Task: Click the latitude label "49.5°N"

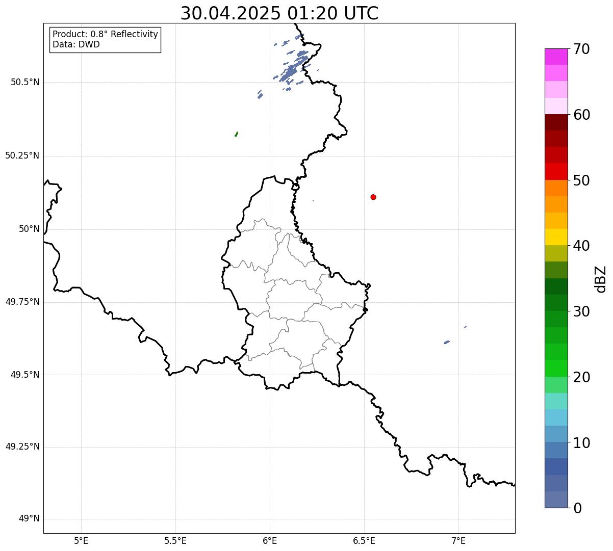Action: 25,375
